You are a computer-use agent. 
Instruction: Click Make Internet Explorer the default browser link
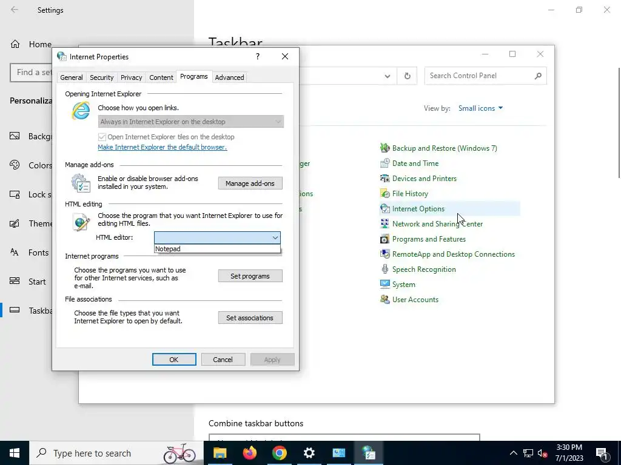(163, 147)
